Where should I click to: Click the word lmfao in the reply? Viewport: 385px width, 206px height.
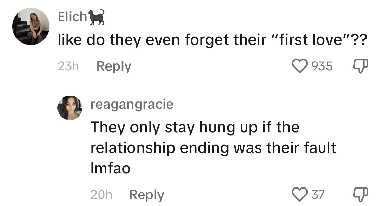pyautogui.click(x=111, y=168)
